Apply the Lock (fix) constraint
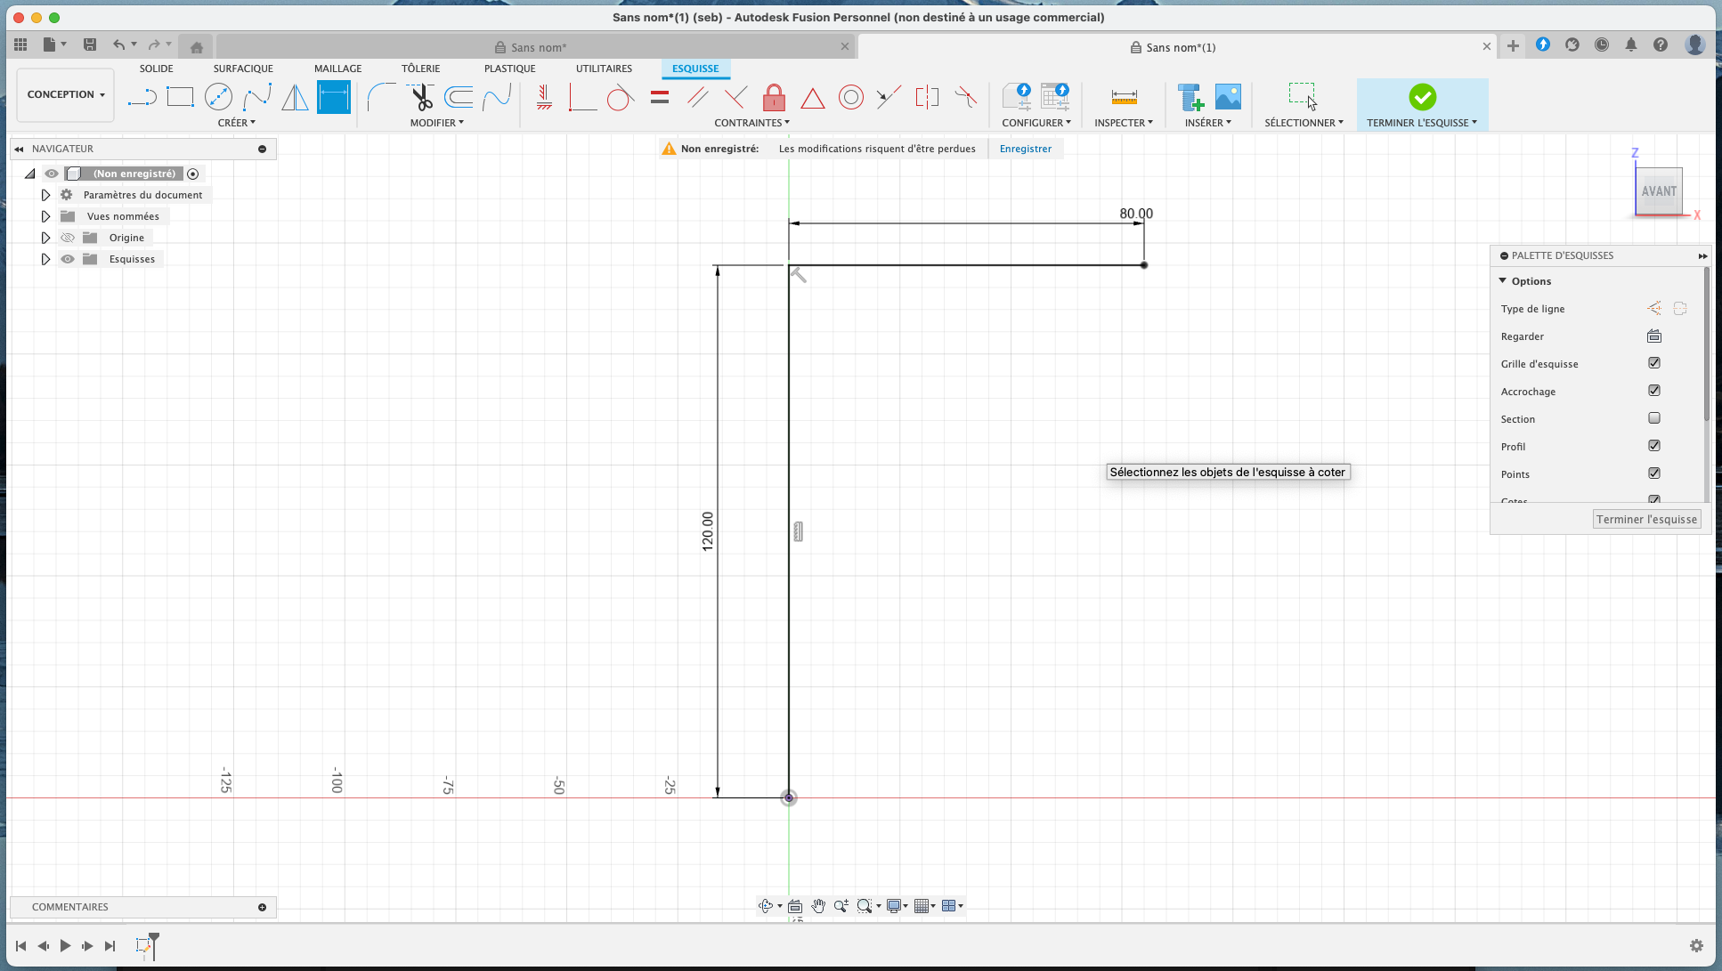This screenshot has width=1722, height=971. click(x=774, y=97)
